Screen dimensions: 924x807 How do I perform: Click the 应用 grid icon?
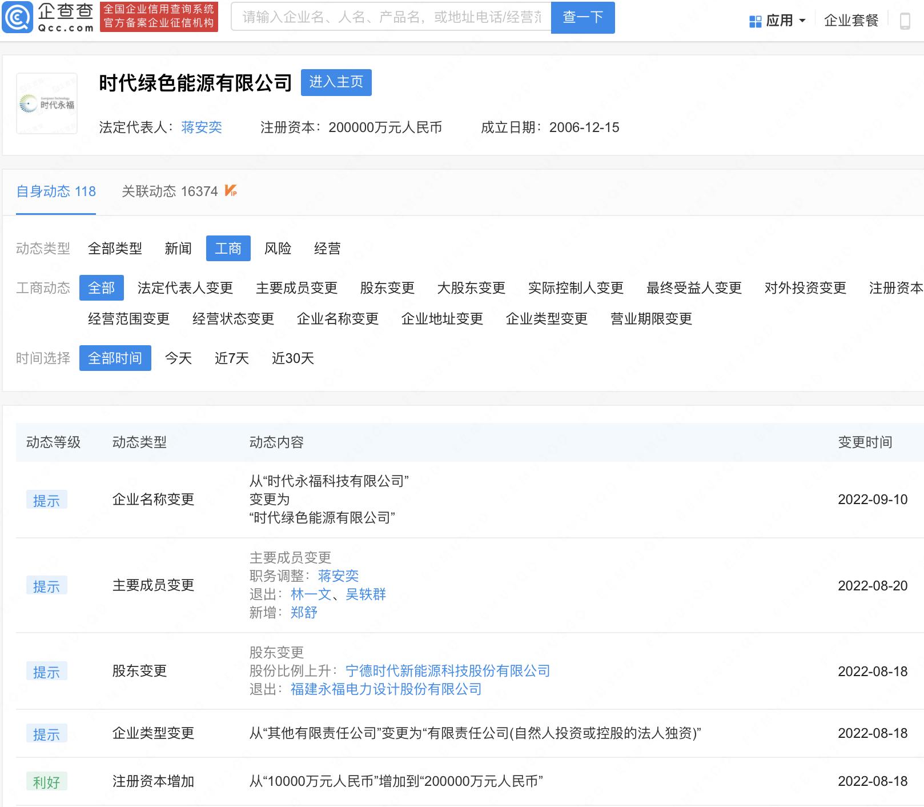point(755,21)
